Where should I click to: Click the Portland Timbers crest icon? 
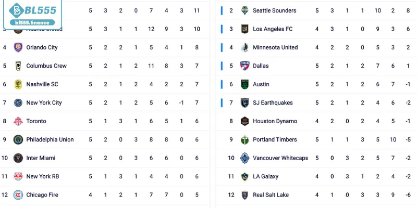click(244, 140)
